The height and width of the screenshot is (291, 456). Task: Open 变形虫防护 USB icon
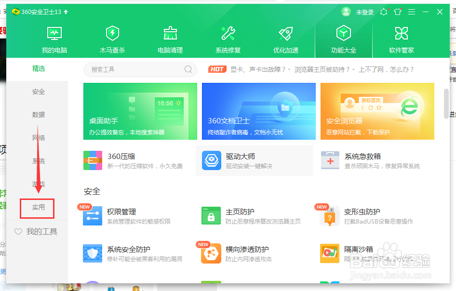(x=330, y=216)
